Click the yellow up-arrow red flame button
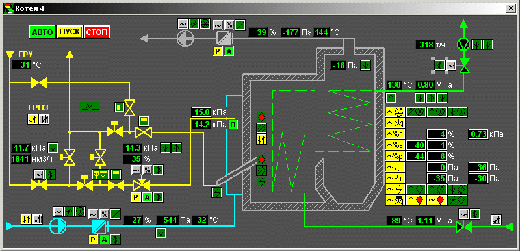Image resolution: width=520 pixels, height=252 pixels. (x=416, y=200)
